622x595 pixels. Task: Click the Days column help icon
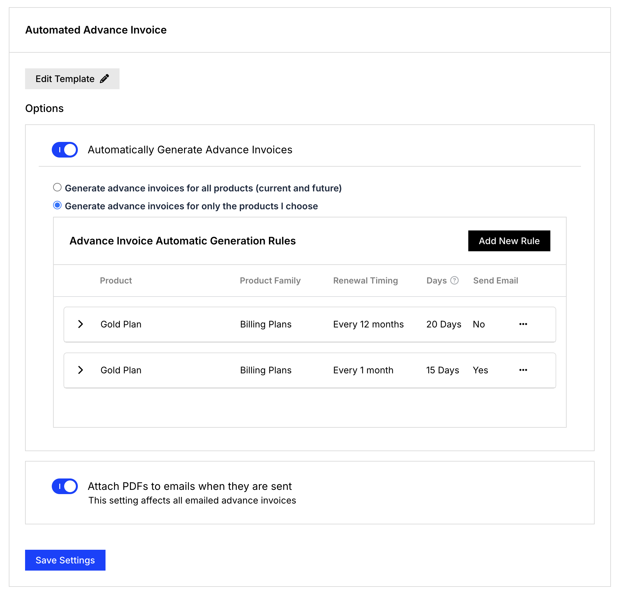click(454, 280)
